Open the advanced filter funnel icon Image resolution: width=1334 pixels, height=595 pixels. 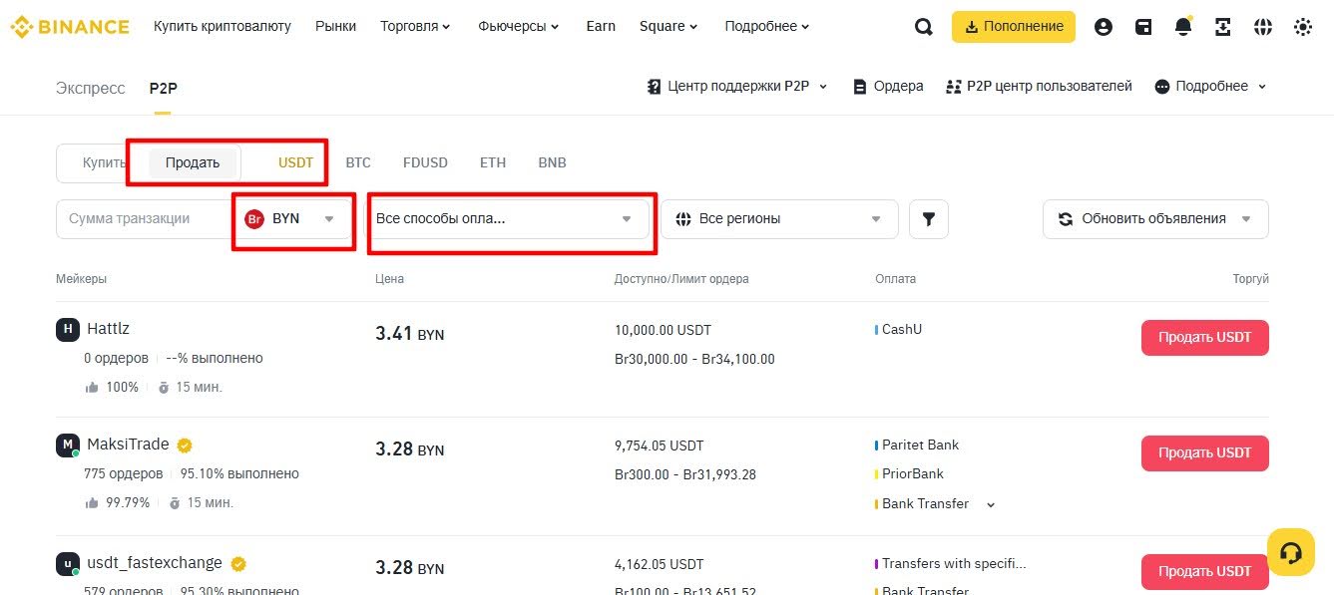coord(929,218)
